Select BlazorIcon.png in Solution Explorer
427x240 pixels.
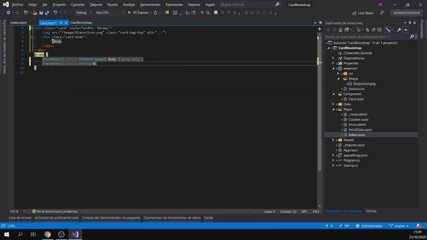[364, 84]
